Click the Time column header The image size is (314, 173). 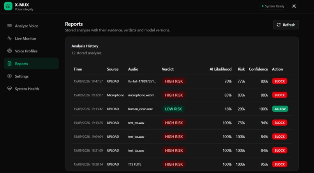[78, 69]
